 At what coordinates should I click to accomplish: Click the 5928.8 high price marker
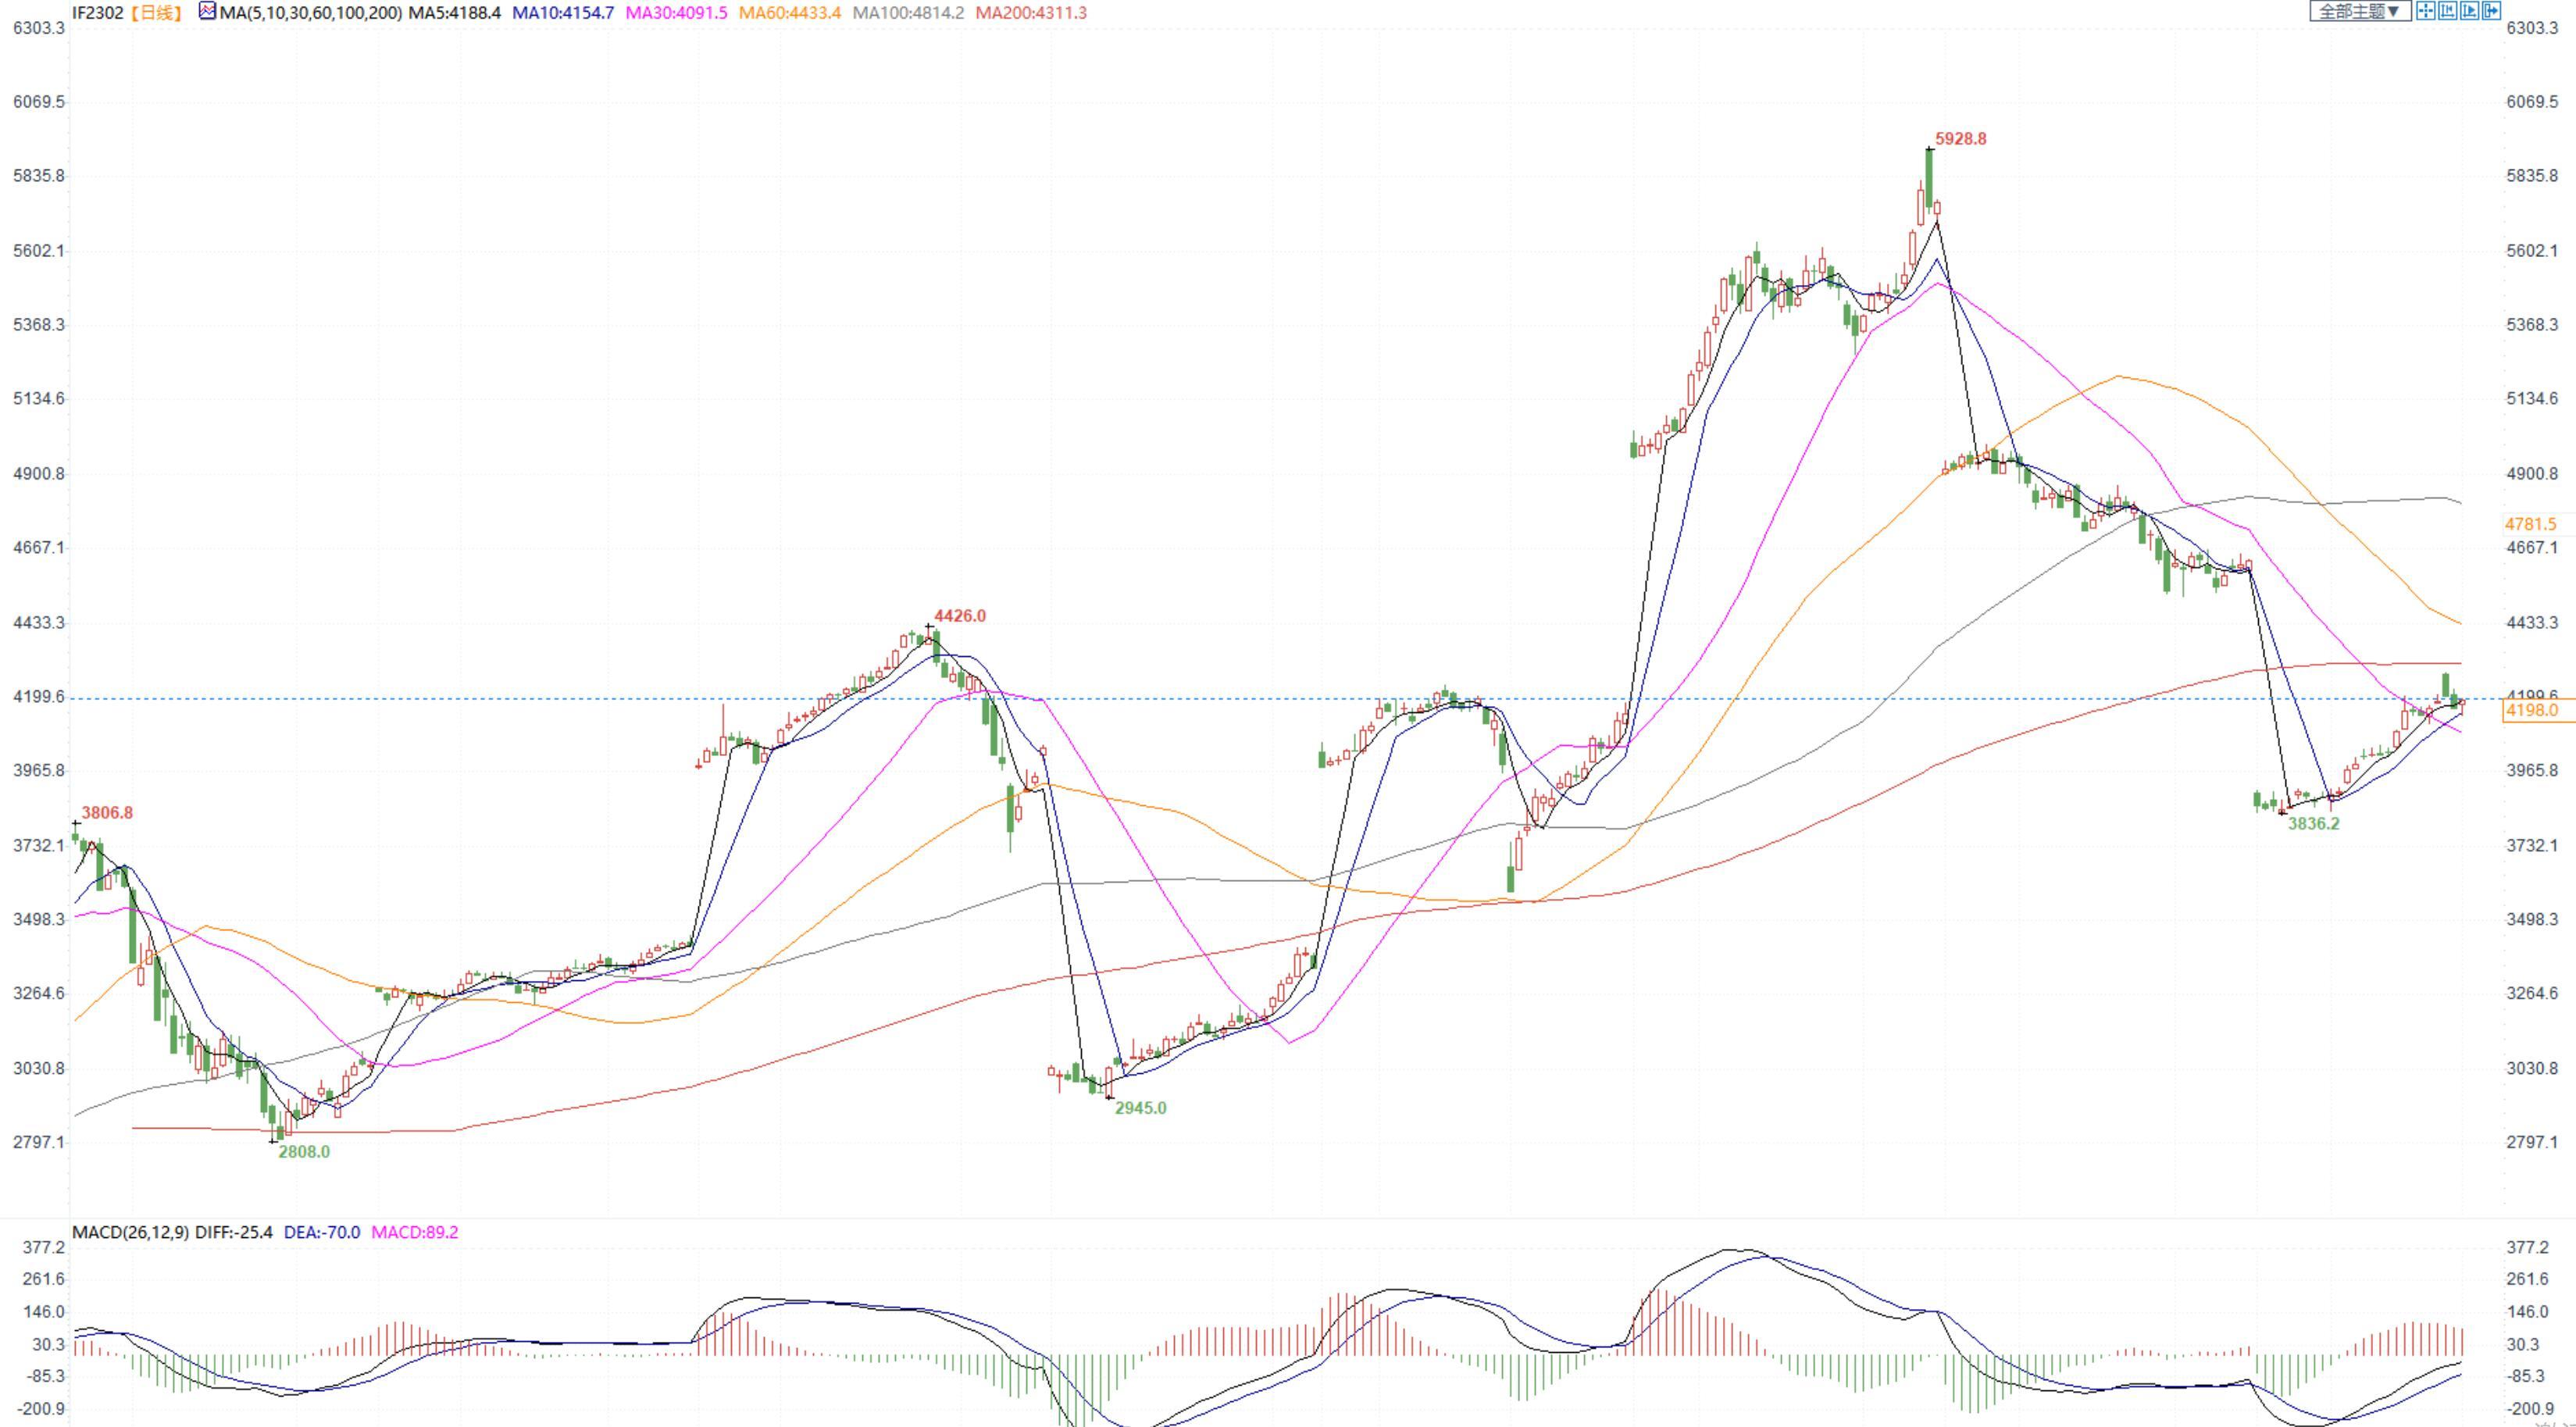1960,139
